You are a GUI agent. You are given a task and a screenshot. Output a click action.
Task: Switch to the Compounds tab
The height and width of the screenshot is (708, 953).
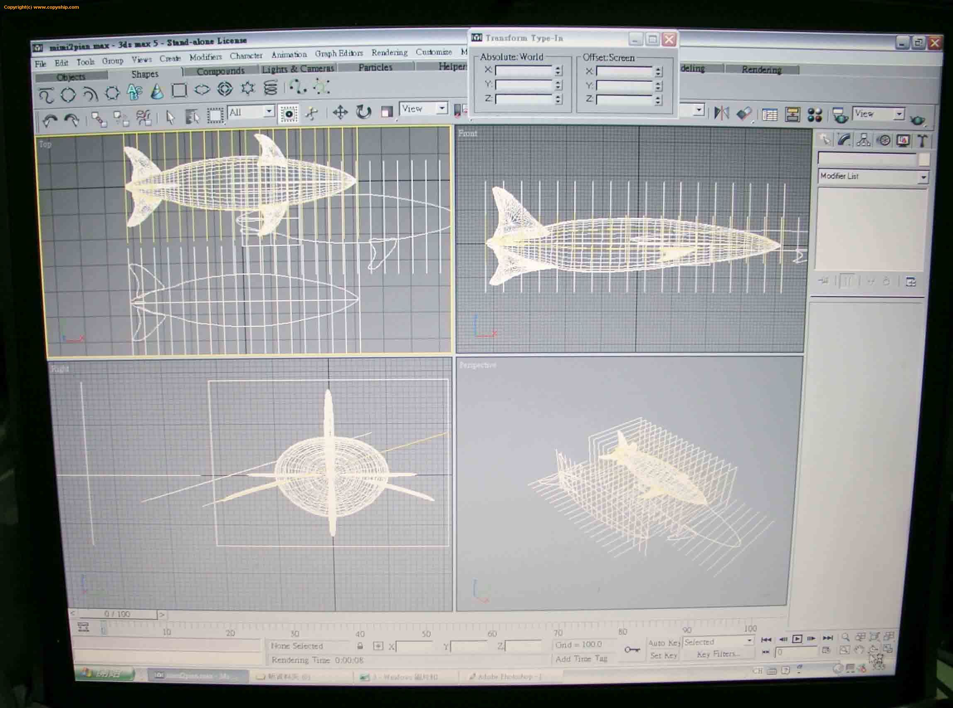(220, 71)
